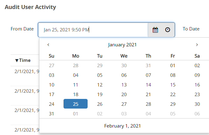Image resolution: width=209 pixels, height=135 pixels.
Task: Pick January 28 under Thursday
Action: [x=148, y=104]
